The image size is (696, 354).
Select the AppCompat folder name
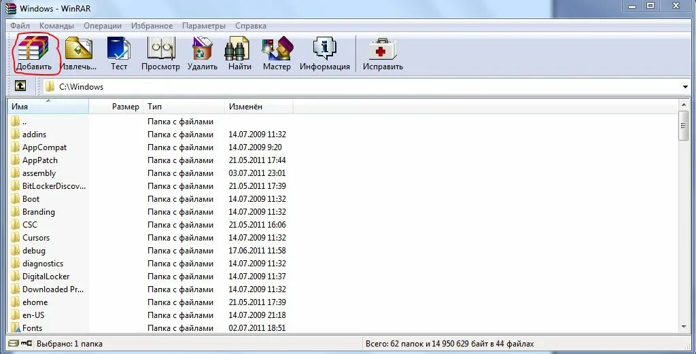pos(44,147)
